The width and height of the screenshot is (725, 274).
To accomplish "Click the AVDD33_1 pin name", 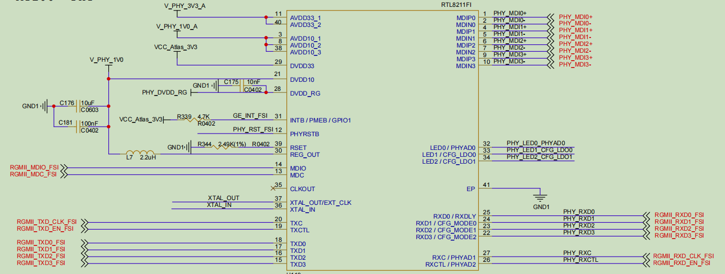I will (x=305, y=18).
